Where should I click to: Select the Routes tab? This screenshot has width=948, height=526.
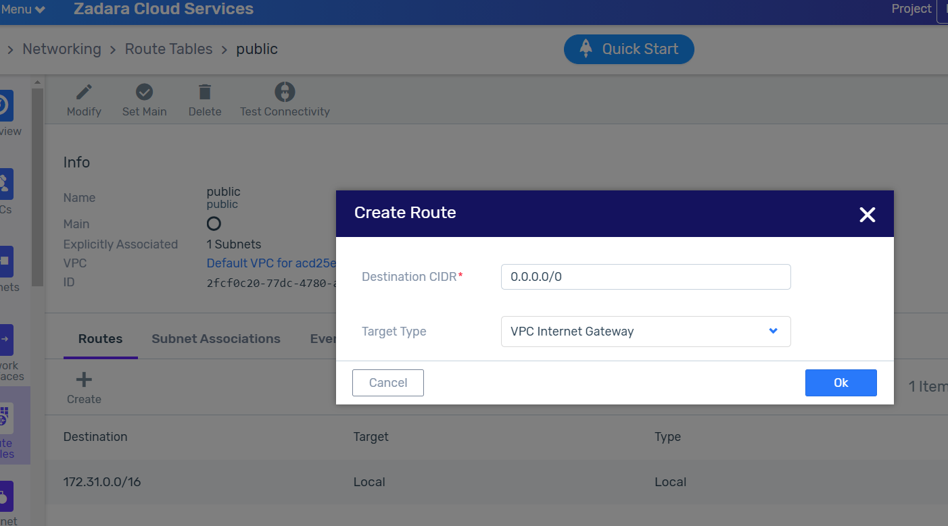[100, 339]
